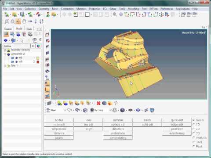Screen dimensions: 211x158
Task: Collapse the Component (2) tree node
Action: [x=5, y=54]
